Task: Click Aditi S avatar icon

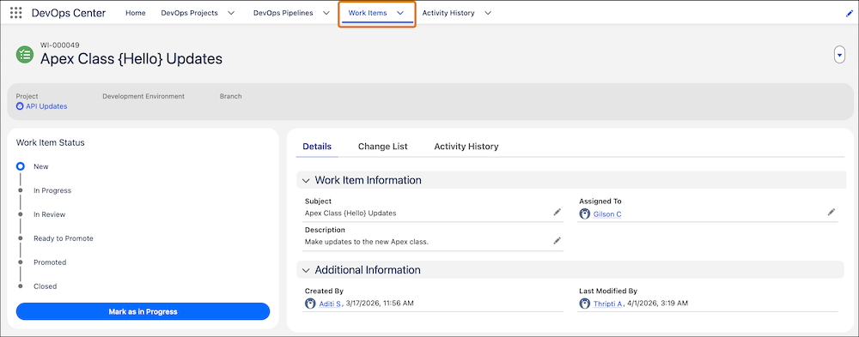Action: (x=311, y=303)
